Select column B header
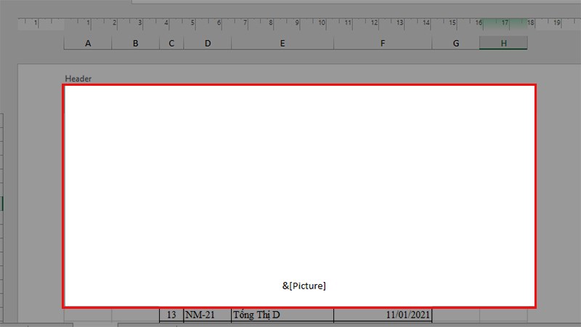 [136, 43]
